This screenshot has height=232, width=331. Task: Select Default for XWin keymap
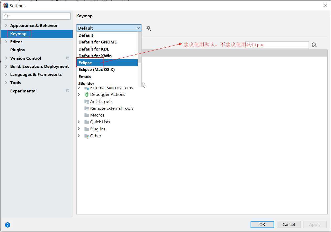pyautogui.click(x=107, y=56)
